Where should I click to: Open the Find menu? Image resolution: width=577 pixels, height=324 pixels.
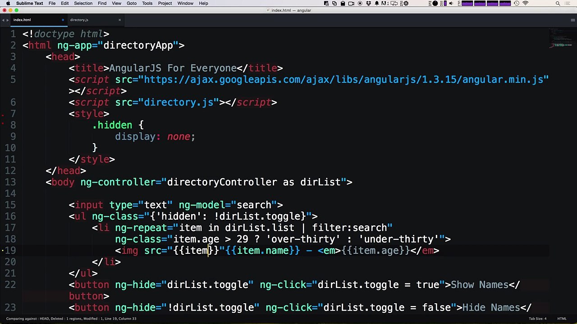(x=102, y=3)
